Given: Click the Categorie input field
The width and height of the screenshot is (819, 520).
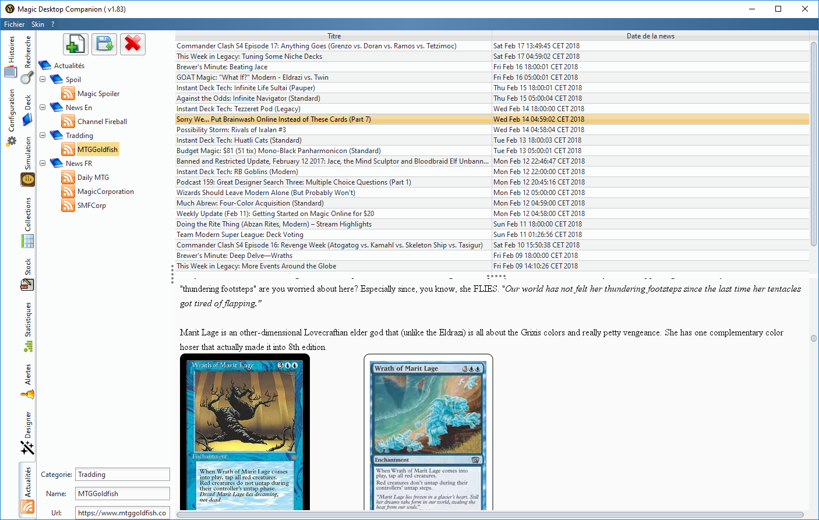Looking at the screenshot, I should click(x=122, y=475).
